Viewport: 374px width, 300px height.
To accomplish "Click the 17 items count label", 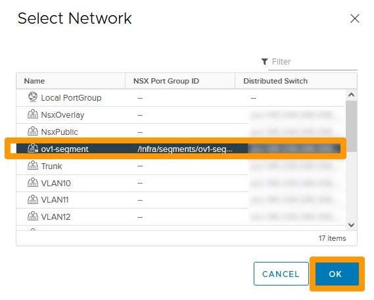I will 332,238.
